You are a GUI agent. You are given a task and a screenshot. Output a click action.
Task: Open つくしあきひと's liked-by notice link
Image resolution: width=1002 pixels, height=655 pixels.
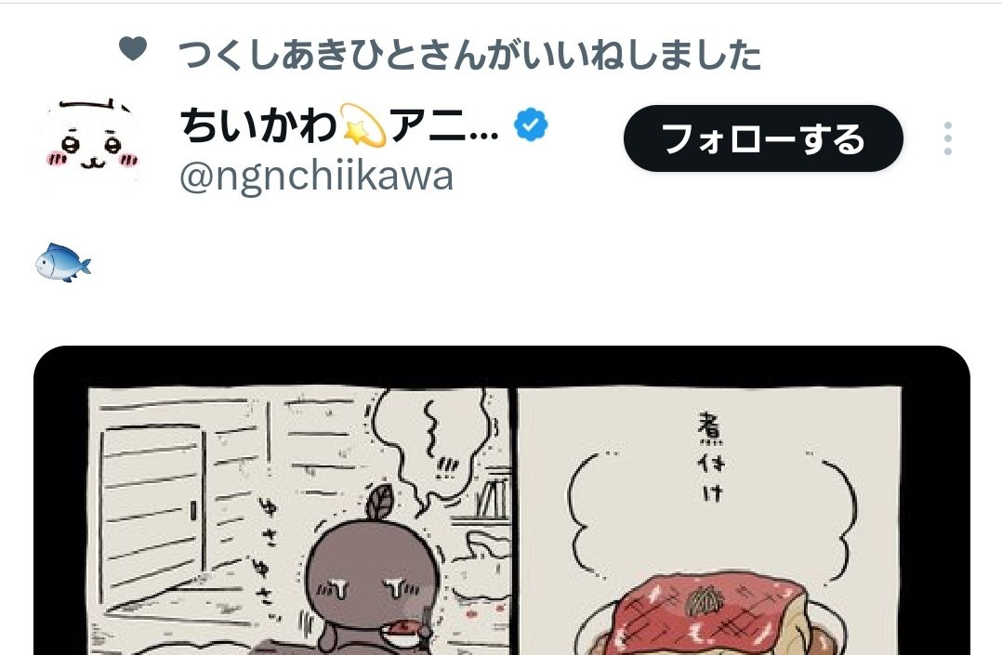[x=469, y=54]
